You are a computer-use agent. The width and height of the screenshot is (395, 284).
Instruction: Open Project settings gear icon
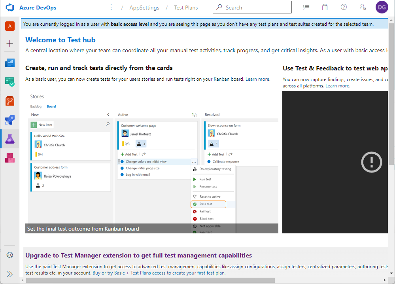pyautogui.click(x=9, y=255)
